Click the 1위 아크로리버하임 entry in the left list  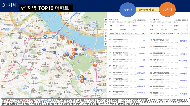pos(127,41)
